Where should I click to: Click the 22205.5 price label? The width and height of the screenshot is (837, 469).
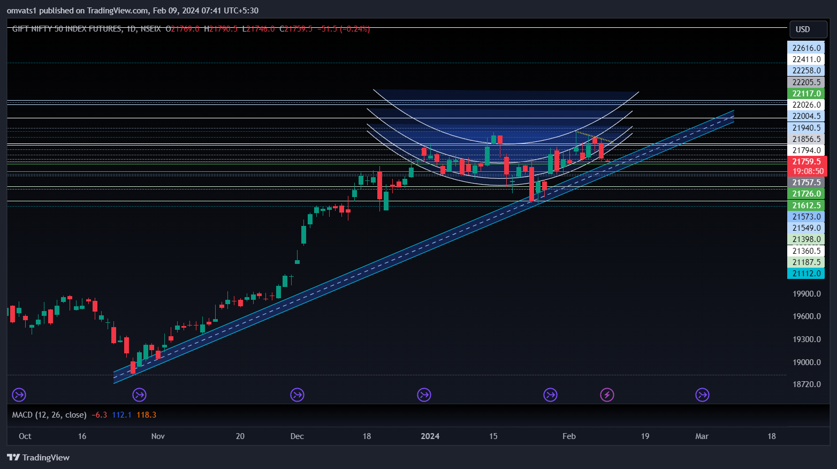point(806,82)
